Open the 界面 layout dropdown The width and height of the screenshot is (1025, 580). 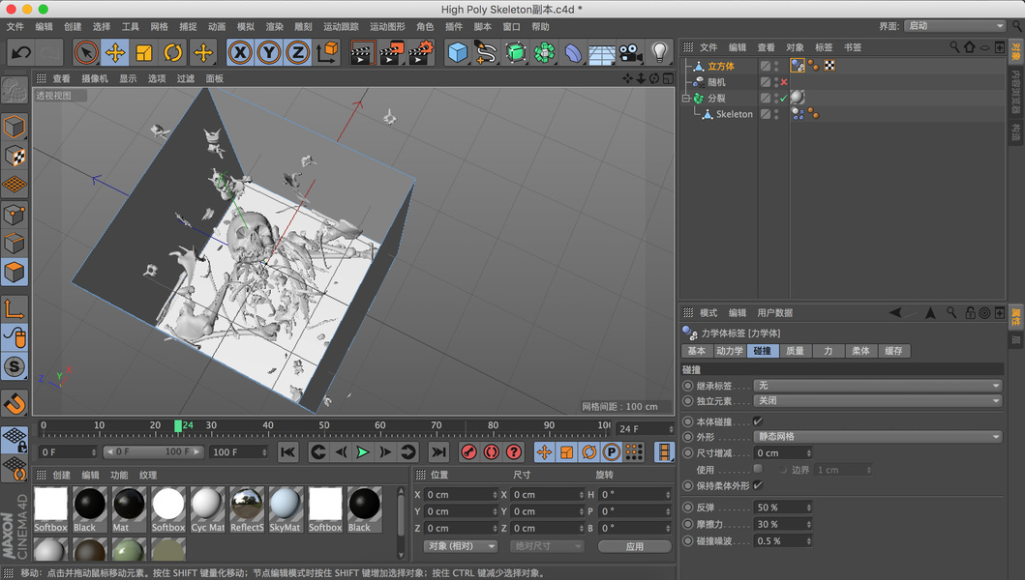coord(955,26)
